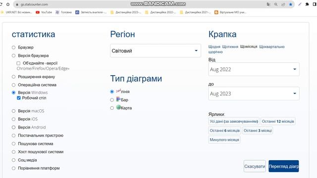The width and height of the screenshot is (317, 178).
Task: Click the line chart icon
Action: [118, 90]
